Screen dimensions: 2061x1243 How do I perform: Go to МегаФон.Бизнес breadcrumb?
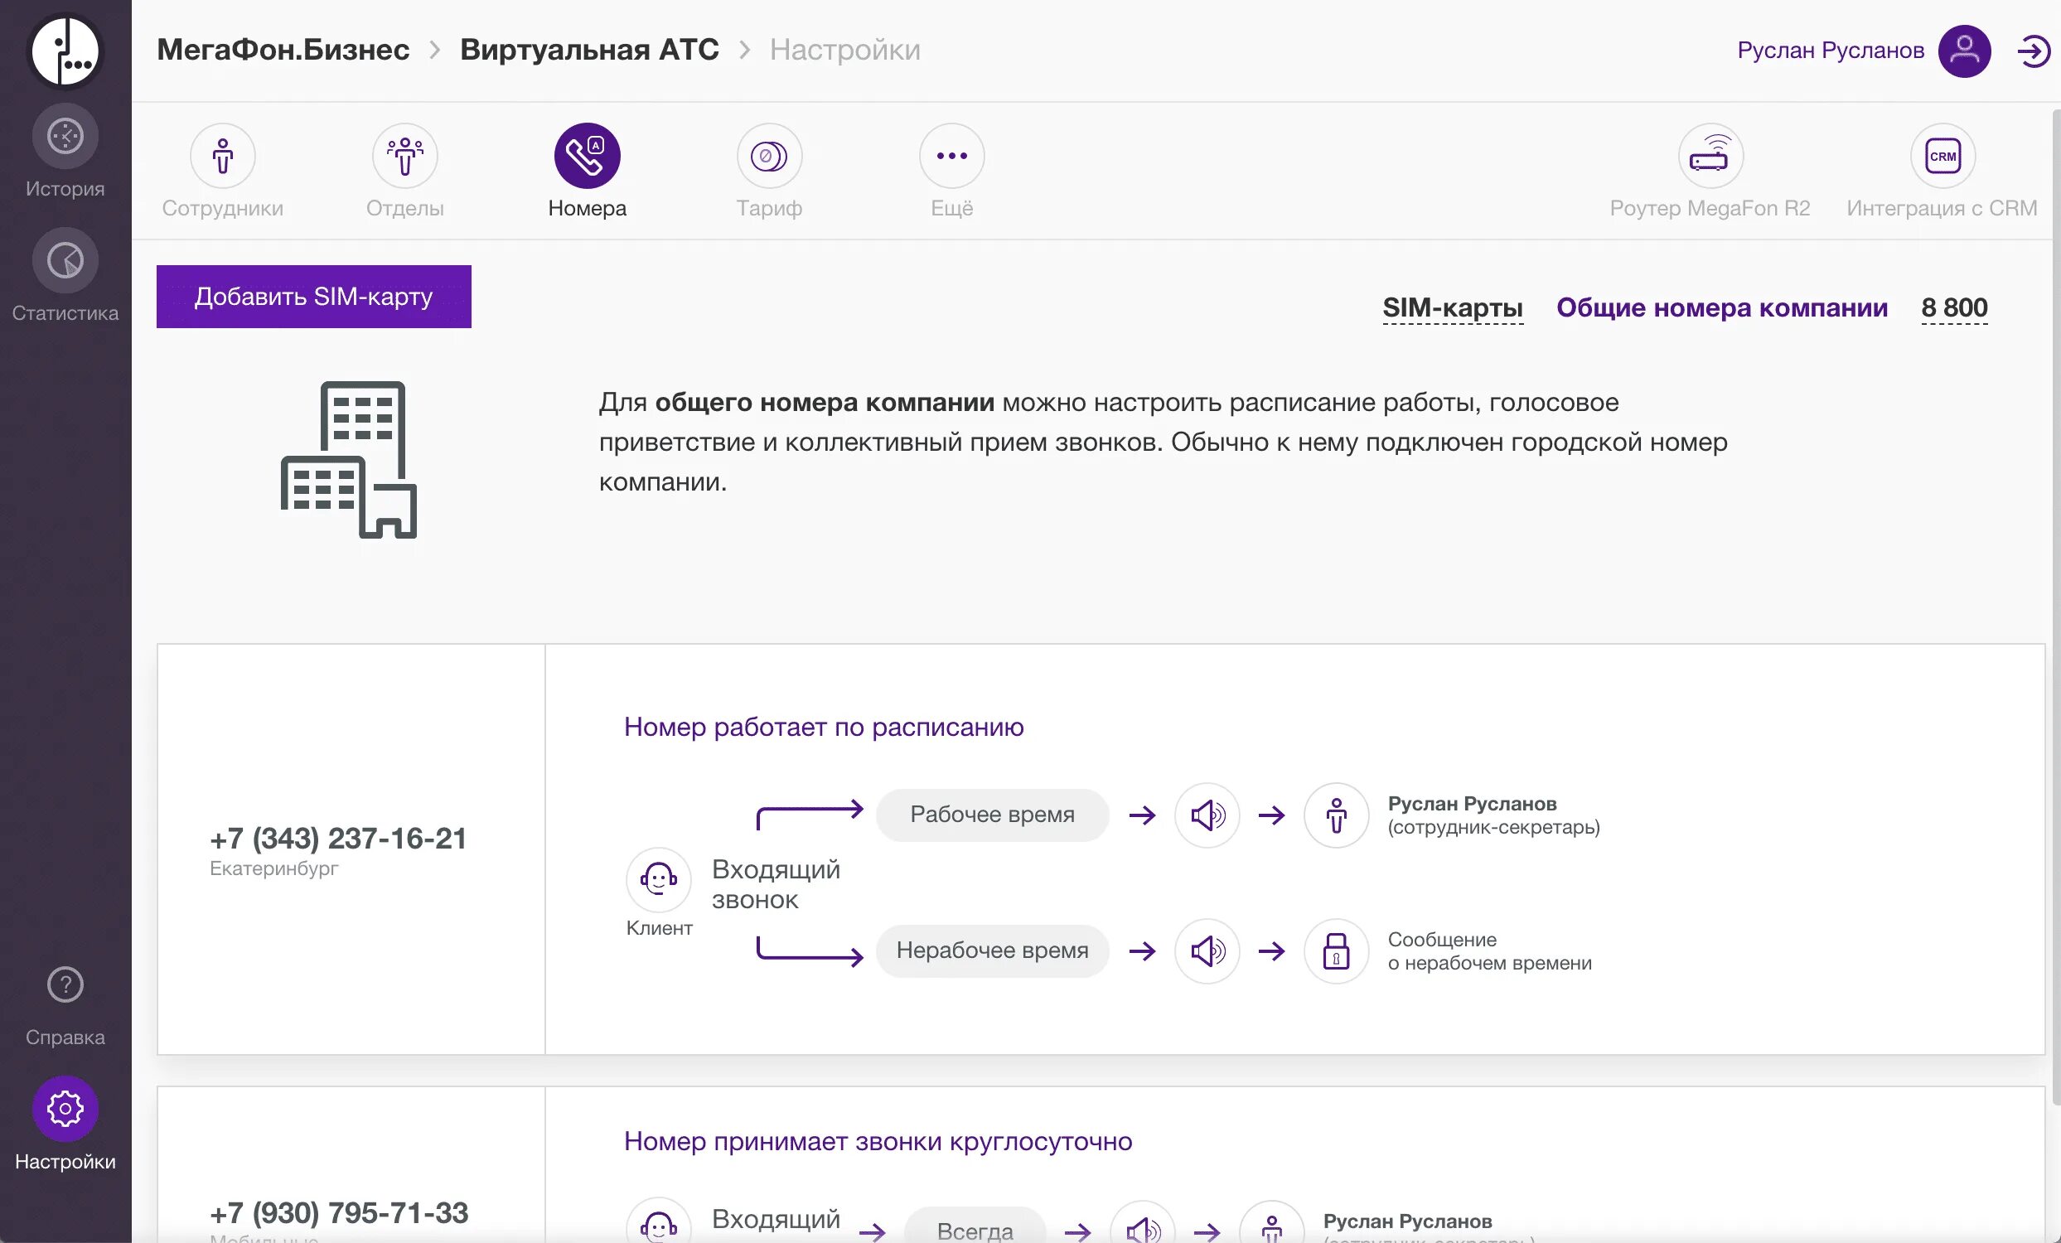pyautogui.click(x=283, y=50)
